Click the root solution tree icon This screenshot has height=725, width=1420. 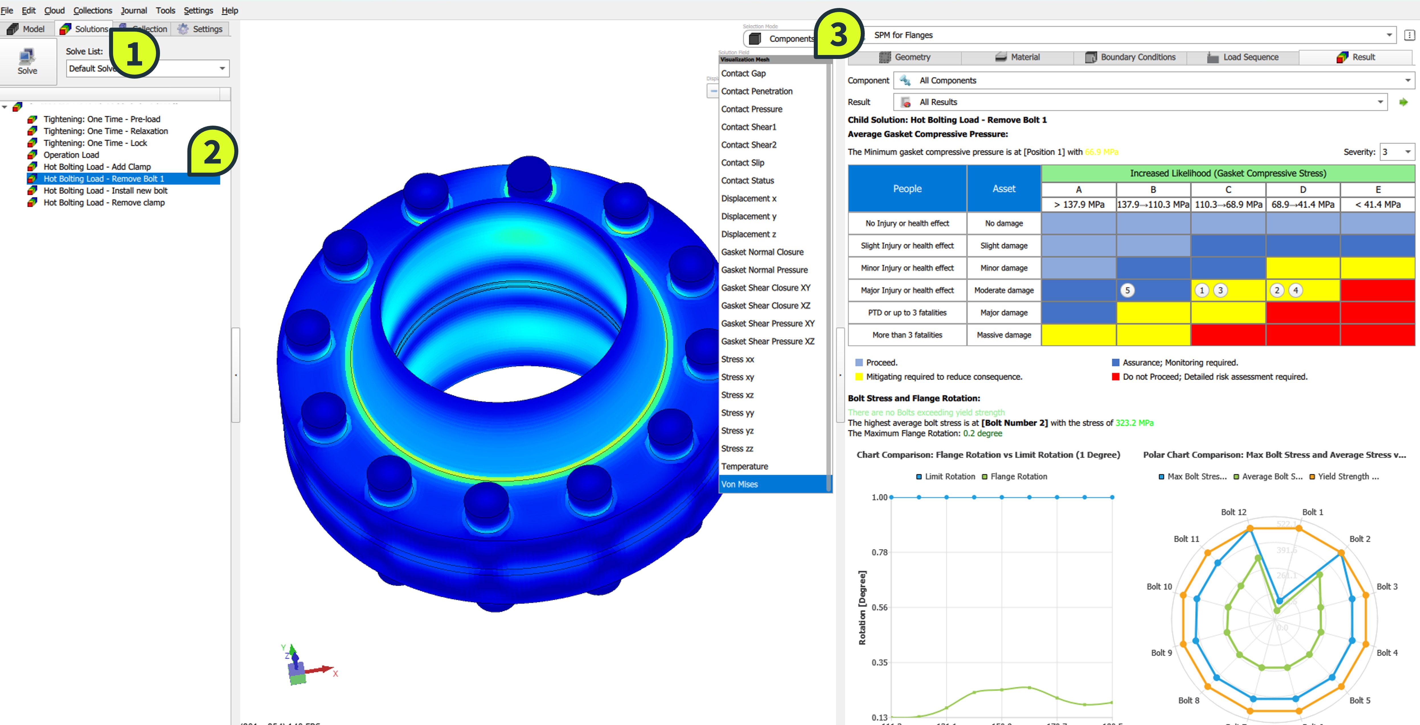[x=18, y=107]
